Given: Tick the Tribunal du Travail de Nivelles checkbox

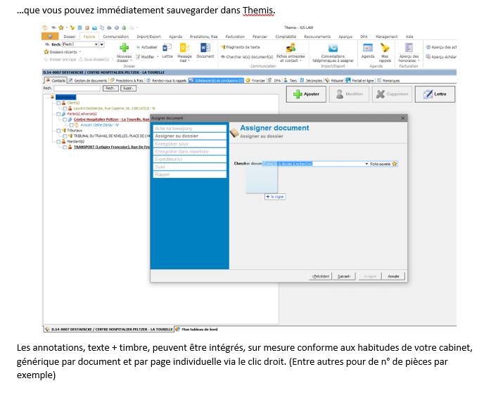Looking at the screenshot, I should pyautogui.click(x=65, y=136).
